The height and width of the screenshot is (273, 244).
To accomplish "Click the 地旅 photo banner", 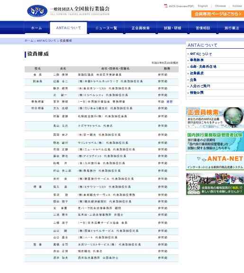I will click(215, 184).
